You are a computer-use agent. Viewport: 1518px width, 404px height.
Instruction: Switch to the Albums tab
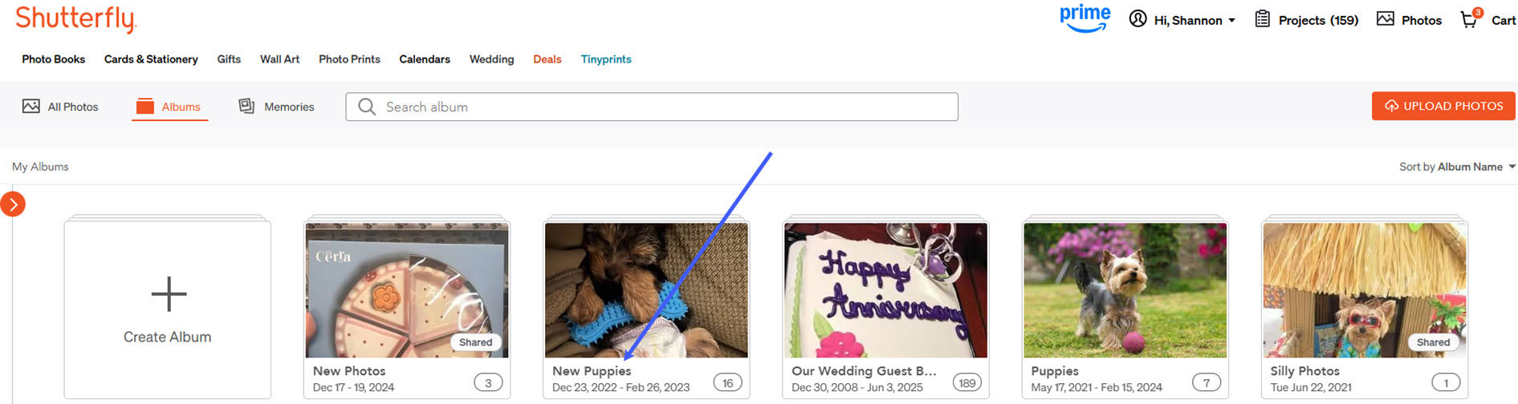point(169,107)
